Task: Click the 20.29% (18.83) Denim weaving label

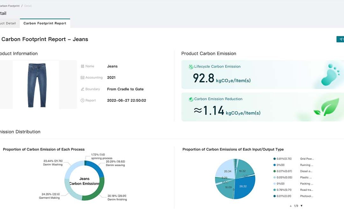Action: (x=115, y=163)
